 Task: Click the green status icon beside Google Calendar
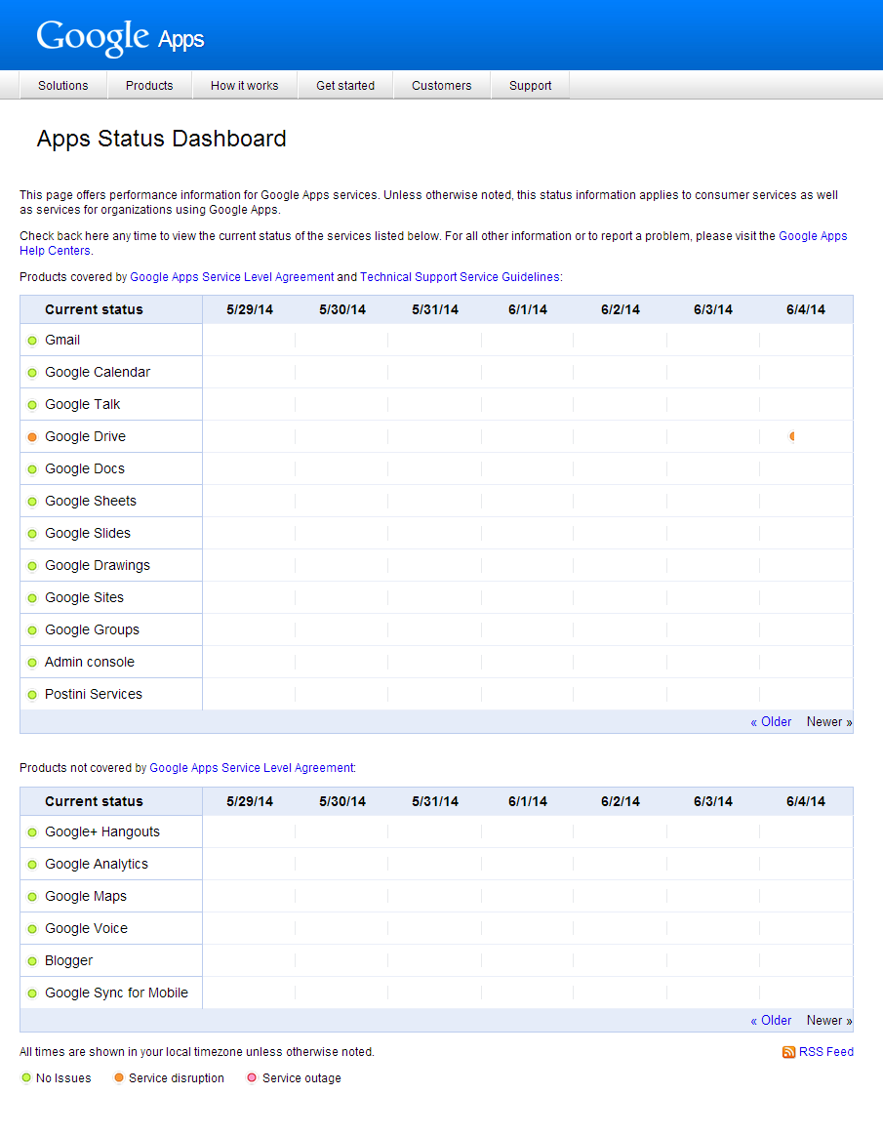click(32, 373)
